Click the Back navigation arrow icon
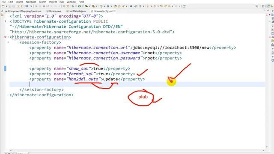The width and height of the screenshot is (274, 154). tap(169, 6)
